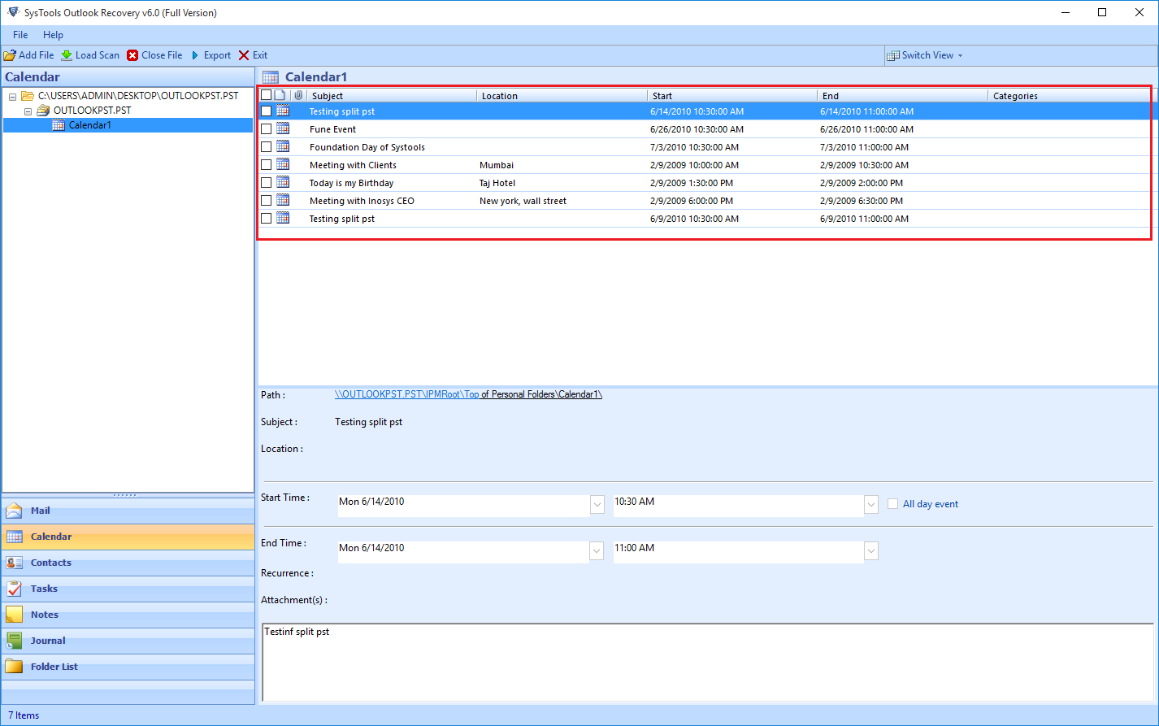Click the SysTools app icon in title bar

13,12
